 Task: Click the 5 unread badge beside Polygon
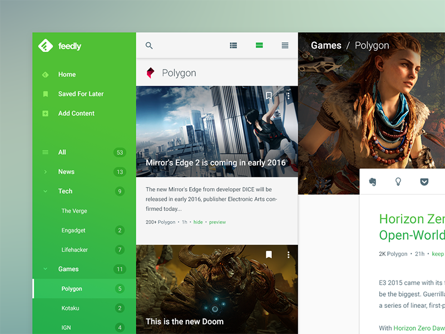coord(120,288)
